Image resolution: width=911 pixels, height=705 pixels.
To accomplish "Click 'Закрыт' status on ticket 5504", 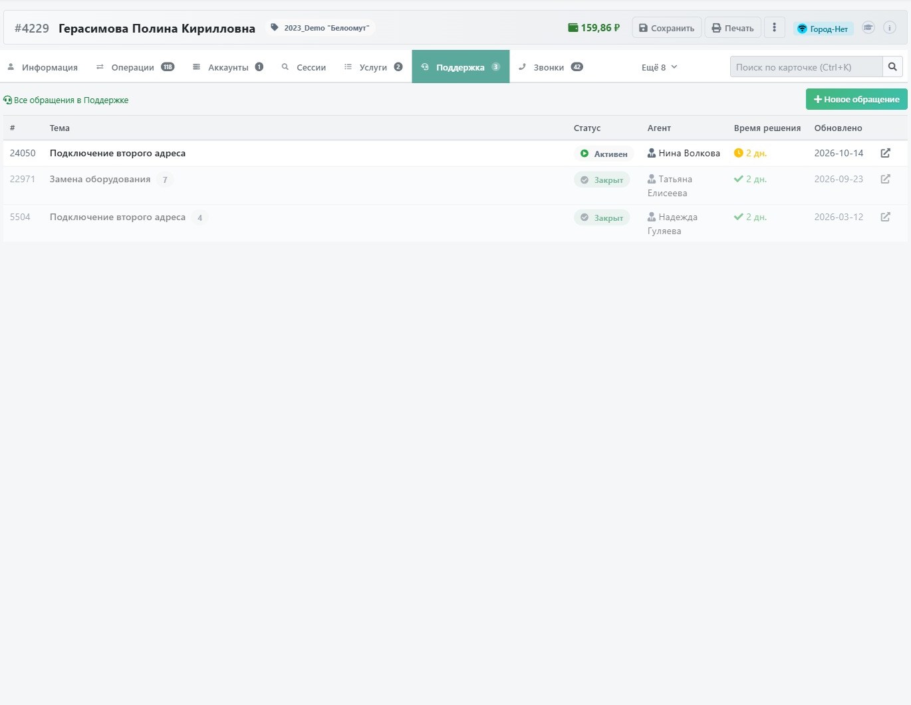I will pyautogui.click(x=602, y=217).
